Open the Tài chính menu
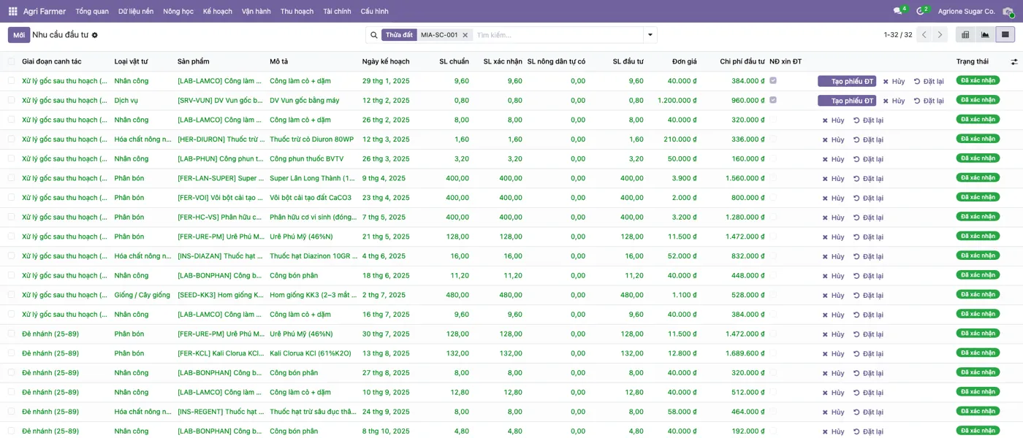1023x438 pixels. (x=337, y=11)
